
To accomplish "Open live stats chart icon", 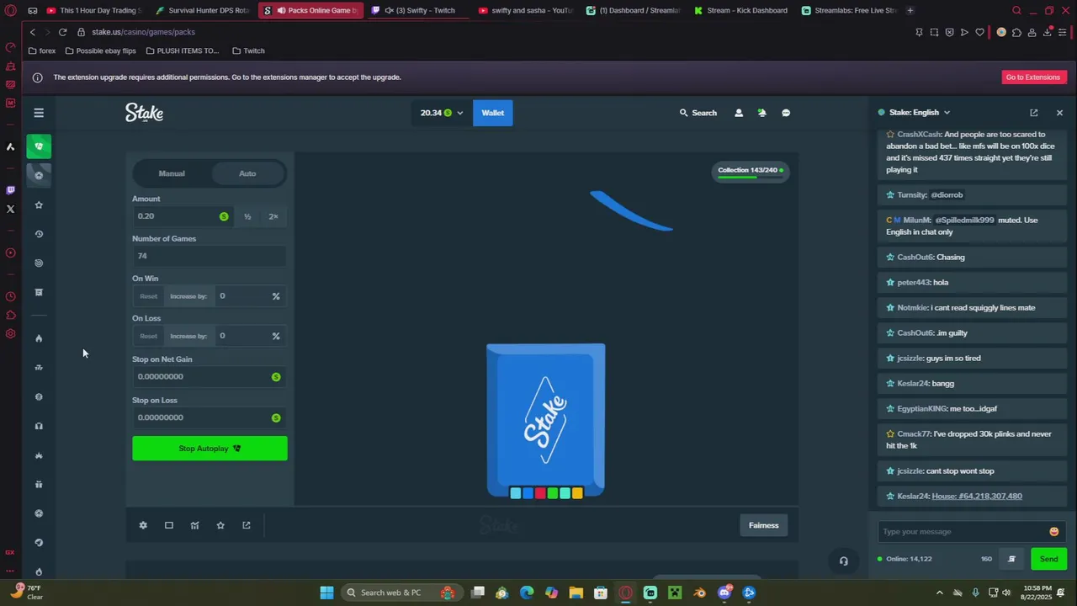I will pos(194,525).
